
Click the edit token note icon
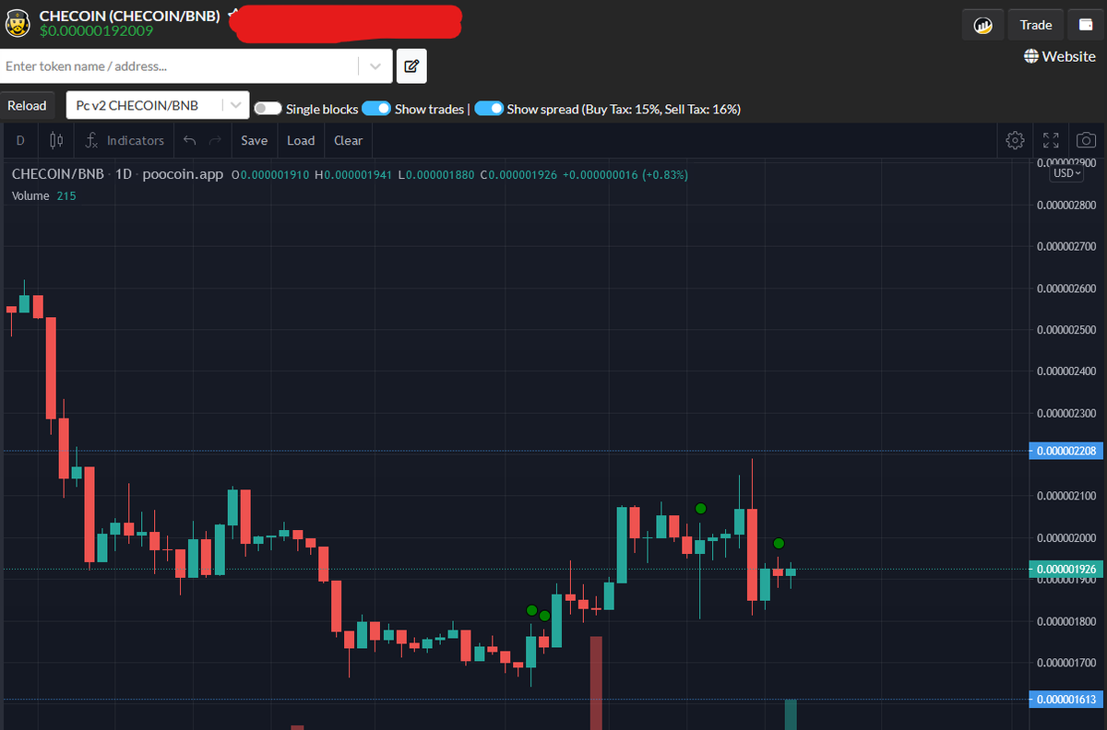click(x=411, y=66)
